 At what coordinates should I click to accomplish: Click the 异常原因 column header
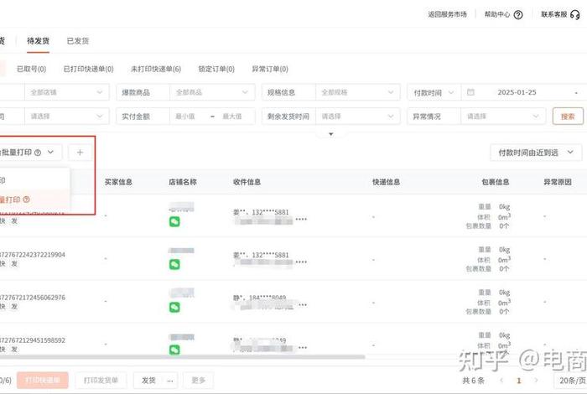558,182
